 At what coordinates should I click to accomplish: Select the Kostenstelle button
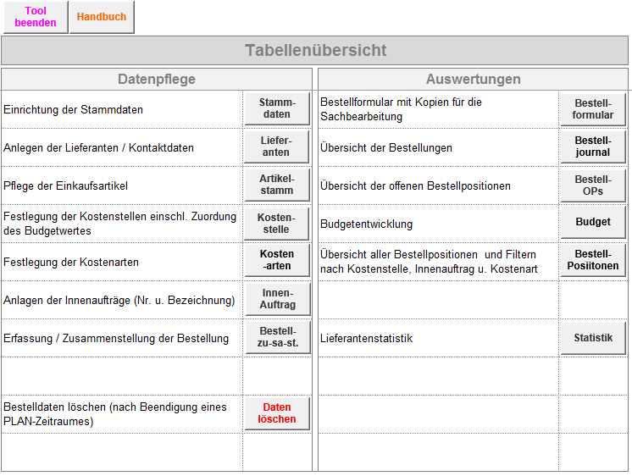[x=276, y=224]
